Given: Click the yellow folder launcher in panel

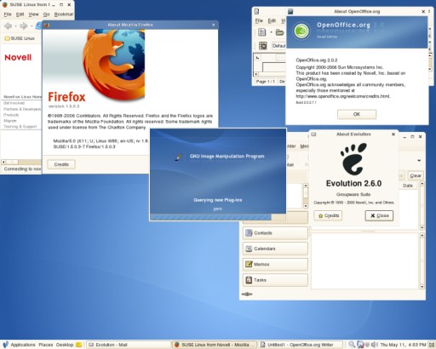Looking at the screenshot, I should [78, 345].
